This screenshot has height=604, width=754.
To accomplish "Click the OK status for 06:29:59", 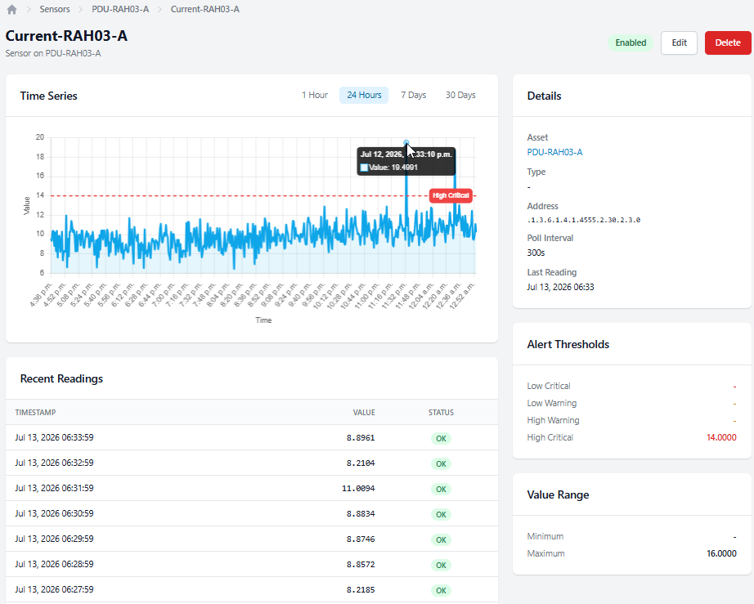I will tap(441, 539).
